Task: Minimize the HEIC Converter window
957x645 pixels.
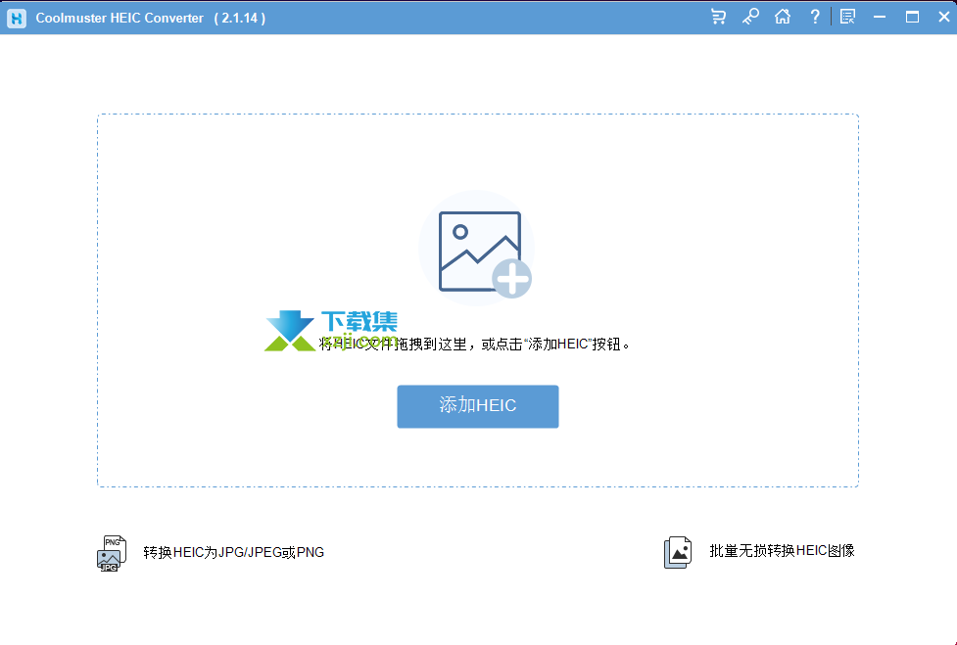Action: (880, 17)
